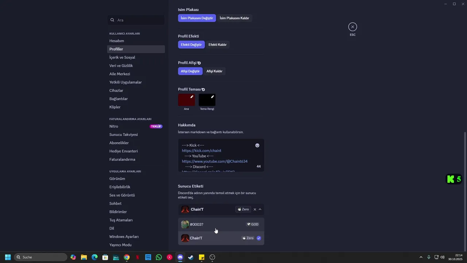Click the Discord taskbar icon
The height and width of the screenshot is (263, 467).
coord(180,257)
